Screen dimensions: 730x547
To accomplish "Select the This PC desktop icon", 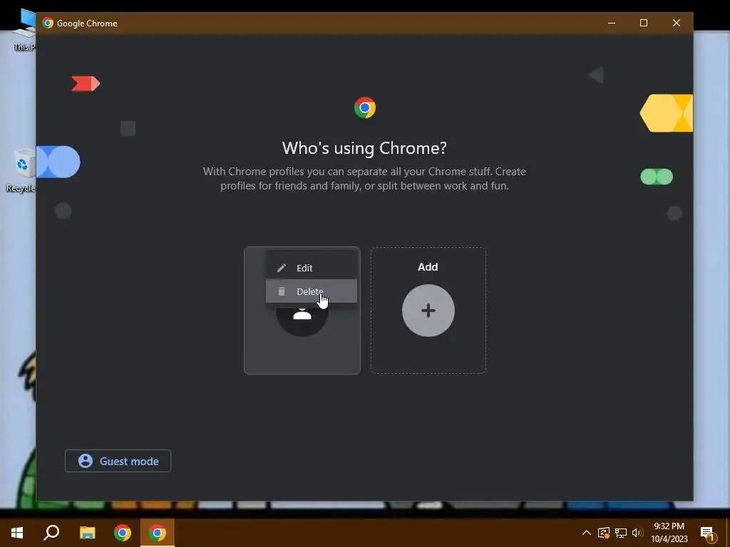I will tap(24, 28).
